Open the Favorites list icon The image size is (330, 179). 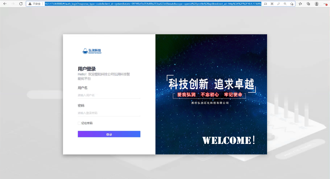point(300,4)
